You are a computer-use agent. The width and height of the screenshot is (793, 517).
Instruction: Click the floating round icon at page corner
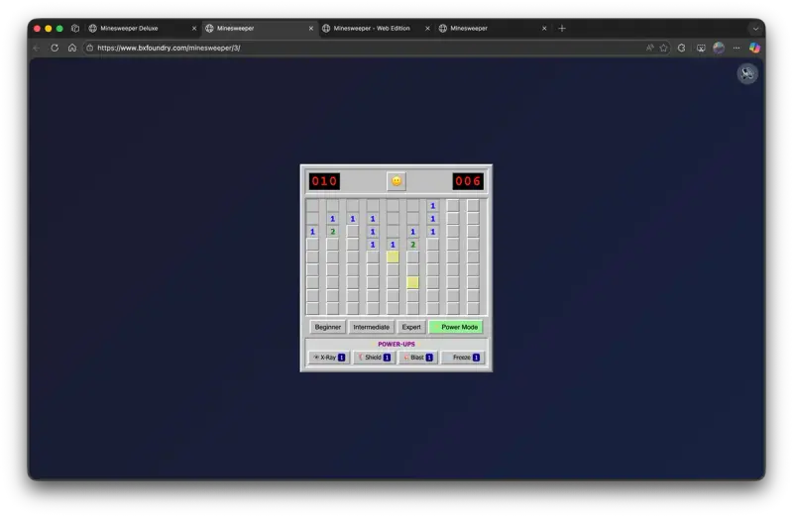pos(747,73)
